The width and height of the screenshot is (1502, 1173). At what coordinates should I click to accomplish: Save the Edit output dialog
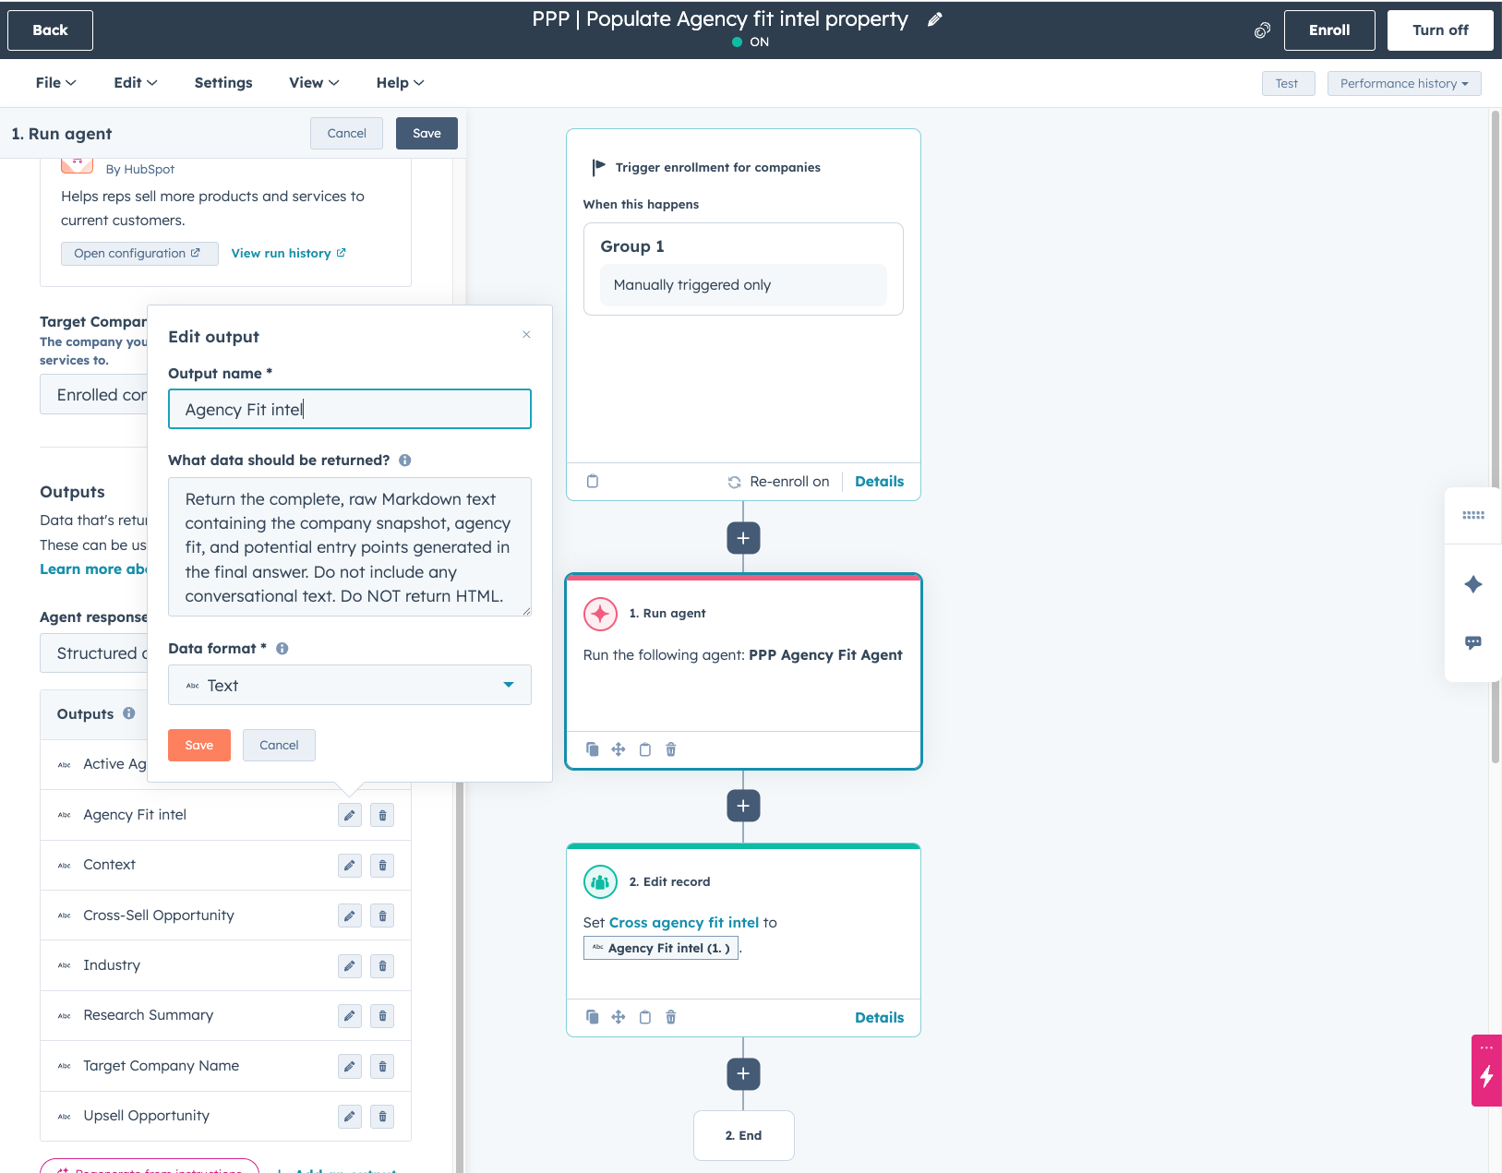(198, 745)
